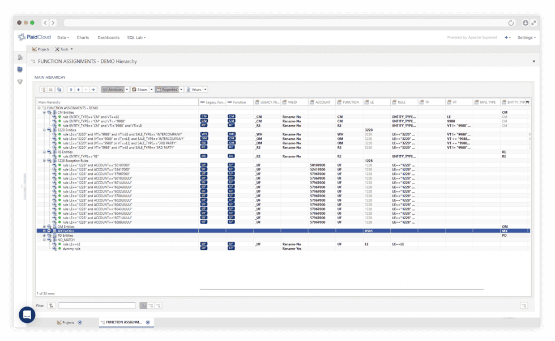The image size is (555, 341).
Task: Collapse the 3220 Entities tree node
Action: pyautogui.click(x=44, y=130)
